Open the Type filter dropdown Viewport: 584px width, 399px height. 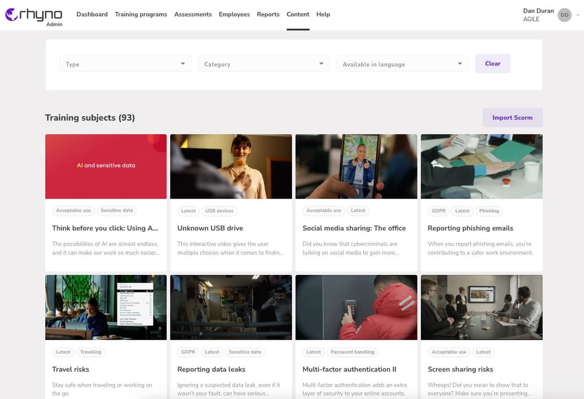click(x=125, y=64)
